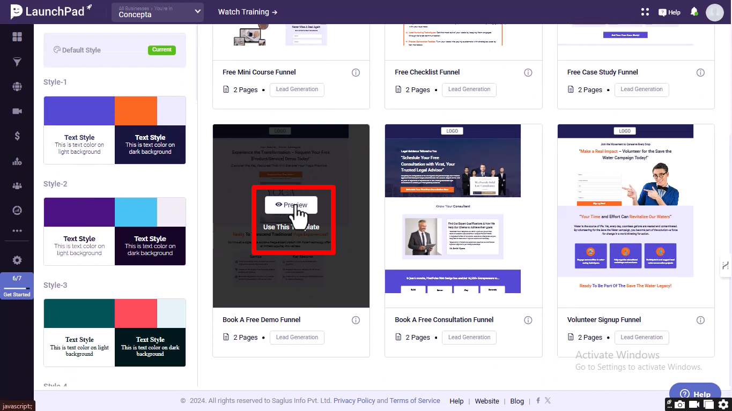The image size is (732, 411).
Task: Click the Free Mini Course Funnel title
Action: (259, 72)
